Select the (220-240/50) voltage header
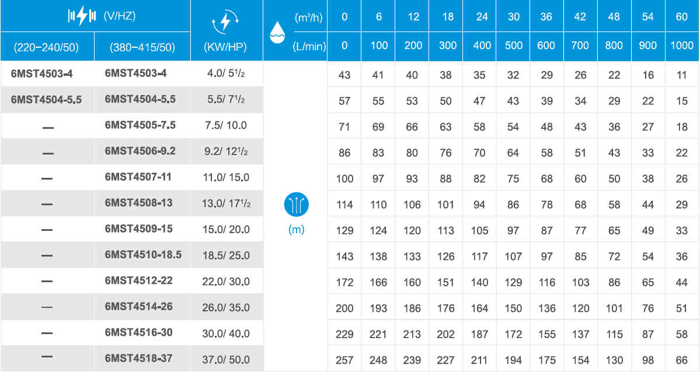 (x=47, y=47)
